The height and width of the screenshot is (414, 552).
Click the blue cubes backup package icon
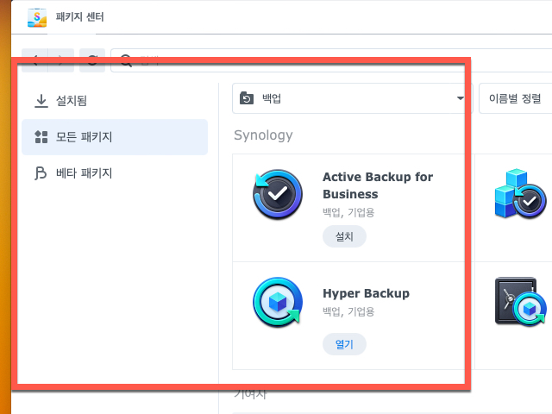pyautogui.click(x=520, y=193)
